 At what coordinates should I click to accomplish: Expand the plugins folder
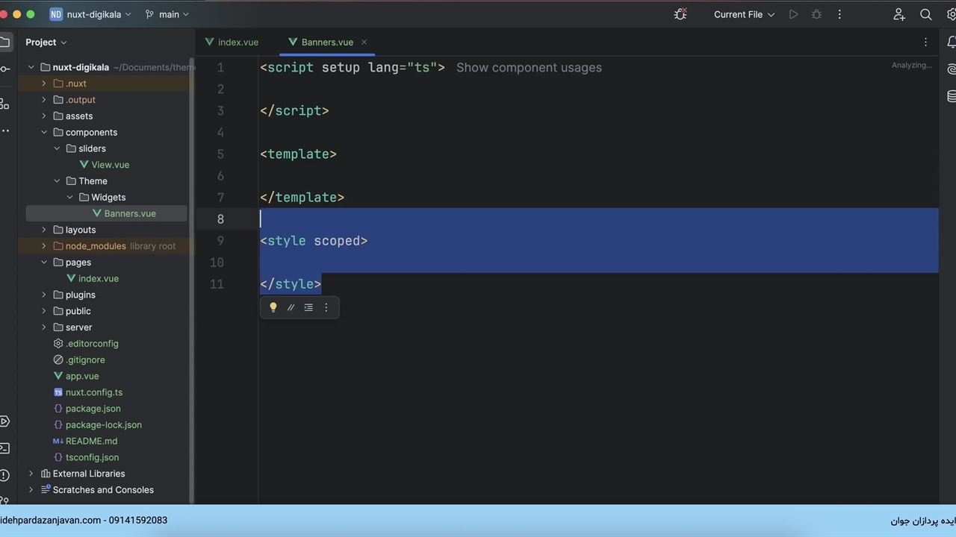click(x=43, y=295)
